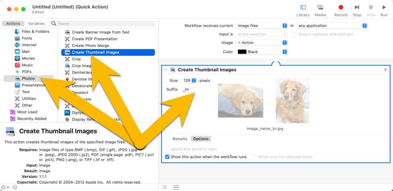Image resolution: width=393 pixels, height=191 pixels.
Task: Select the Files & Folders category
Action: coord(35,31)
